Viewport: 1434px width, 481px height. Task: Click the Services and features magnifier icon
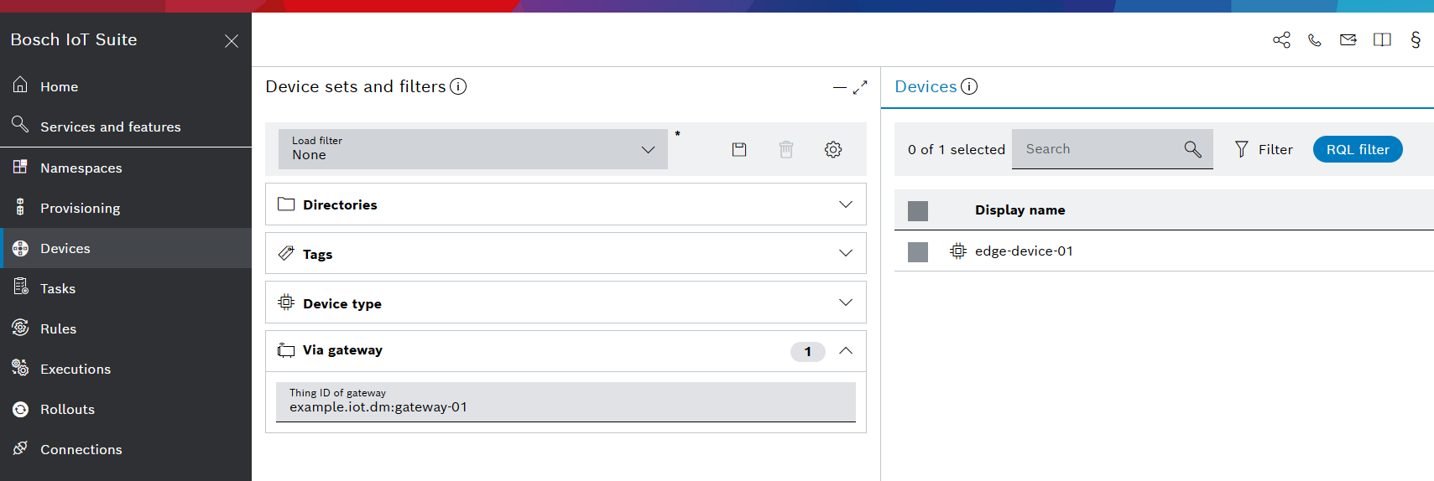(x=20, y=125)
